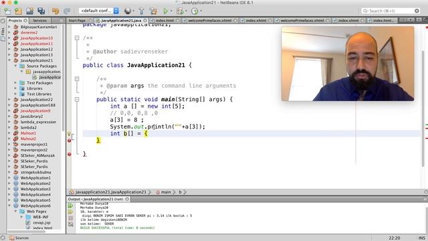Click the Clean and Build Project icon
The image size is (428, 241).
(153, 11)
